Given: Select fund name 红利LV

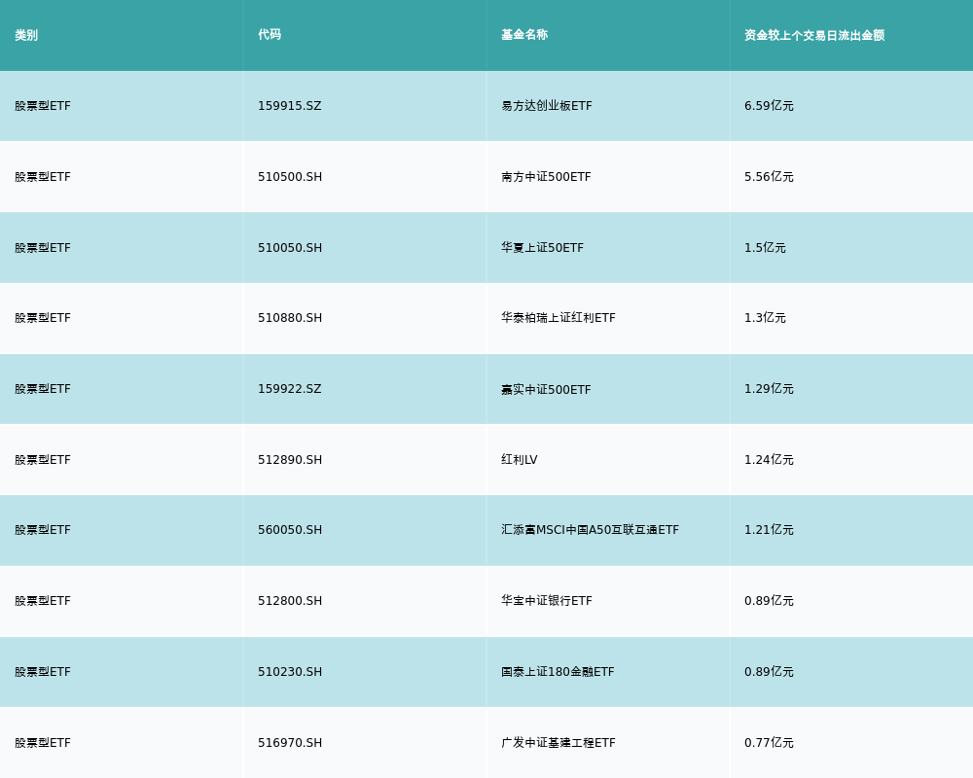Looking at the screenshot, I should 520,460.
